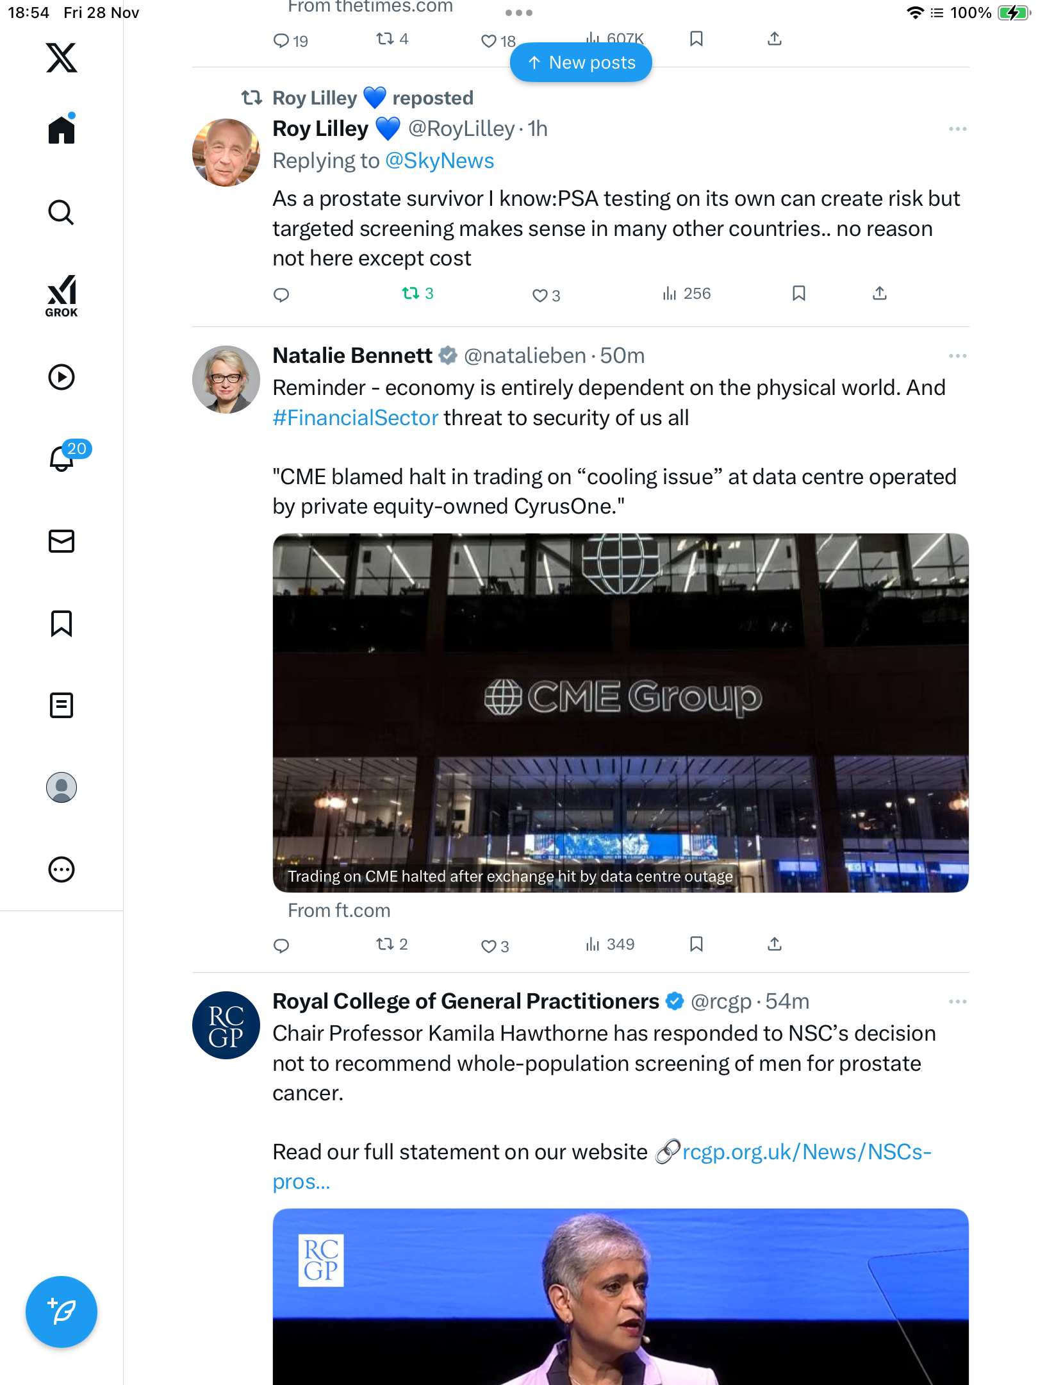Open Messages envelope icon
Screen dimensions: 1038x1385
coord(62,541)
